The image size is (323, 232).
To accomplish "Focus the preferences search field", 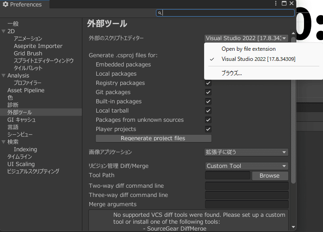I will 225,13.
